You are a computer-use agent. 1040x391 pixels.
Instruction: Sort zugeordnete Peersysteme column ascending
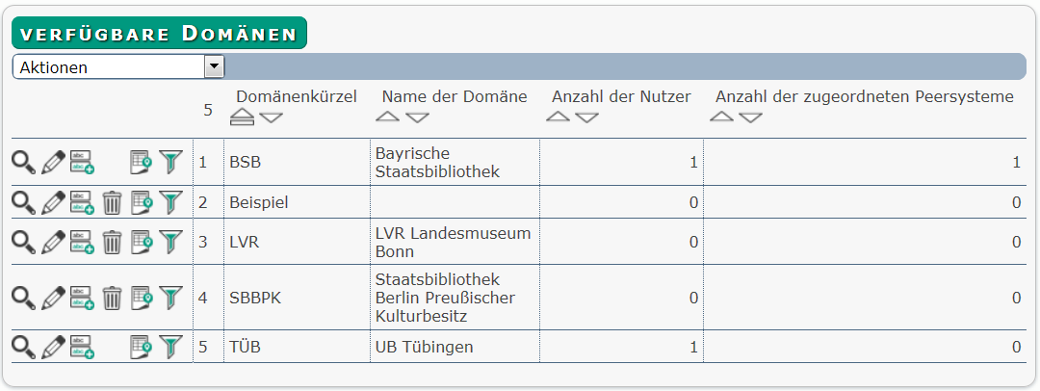pos(721,117)
